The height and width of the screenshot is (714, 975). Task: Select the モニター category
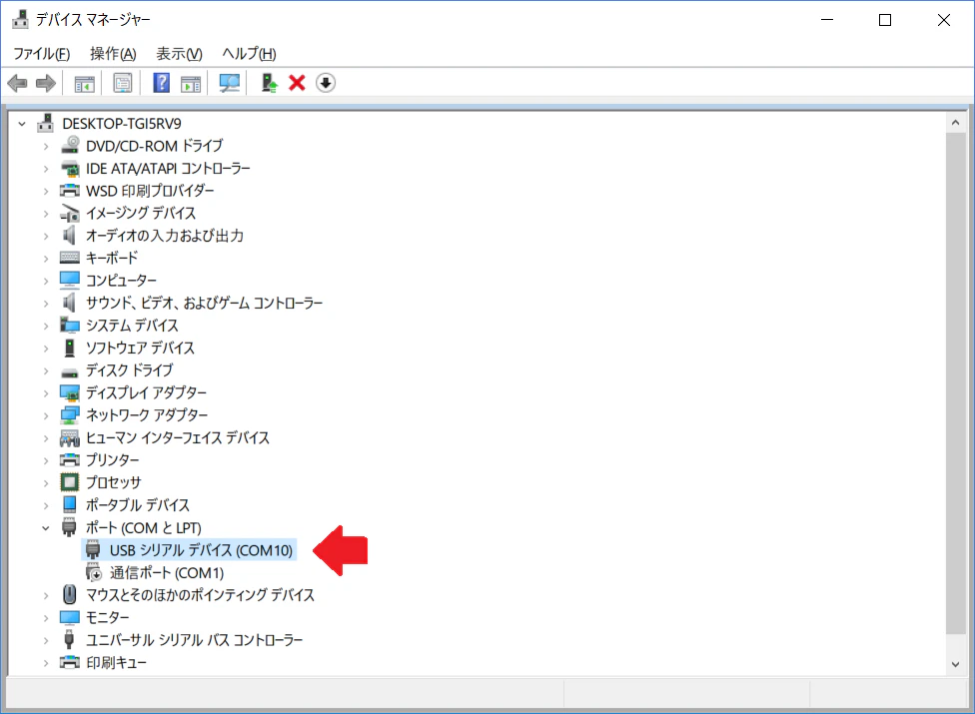coord(108,617)
